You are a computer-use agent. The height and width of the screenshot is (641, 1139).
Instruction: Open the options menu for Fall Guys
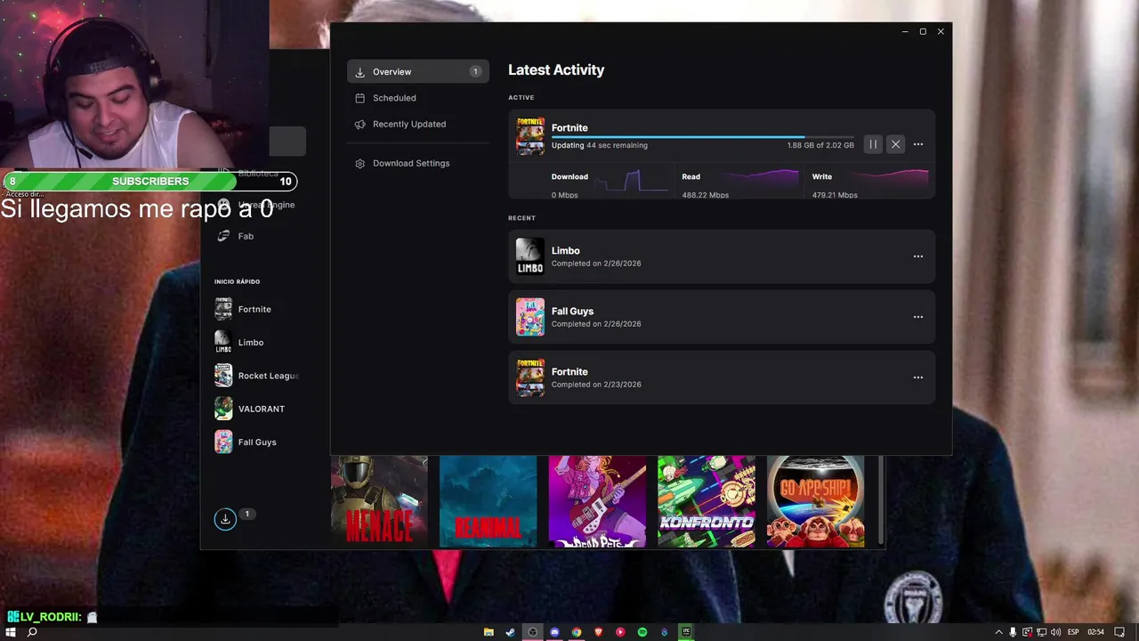[918, 317]
